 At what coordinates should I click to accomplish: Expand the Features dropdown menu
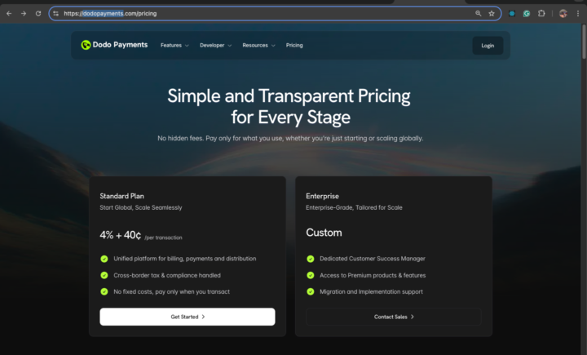click(x=174, y=45)
